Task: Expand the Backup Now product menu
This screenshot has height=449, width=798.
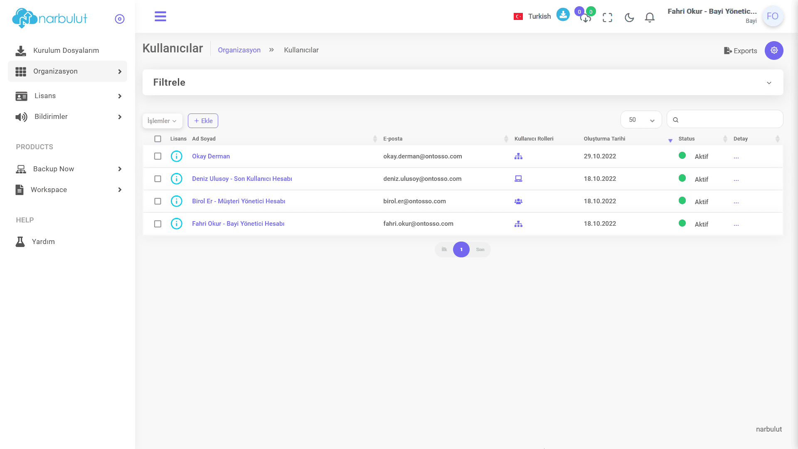Action: 67,169
